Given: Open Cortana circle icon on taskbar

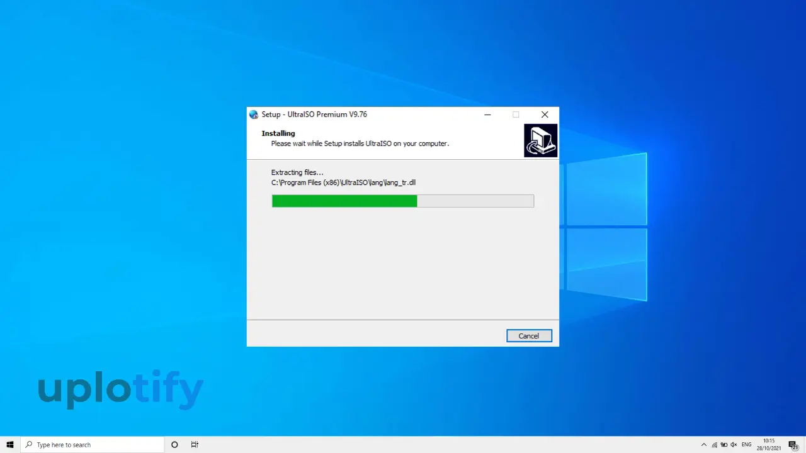Looking at the screenshot, I should pyautogui.click(x=174, y=445).
